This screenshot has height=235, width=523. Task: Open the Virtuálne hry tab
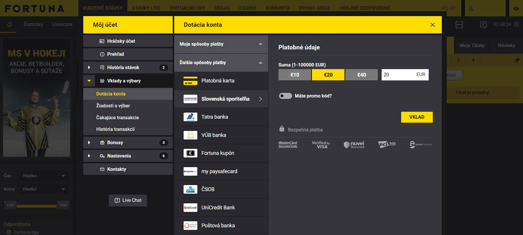click(x=187, y=8)
